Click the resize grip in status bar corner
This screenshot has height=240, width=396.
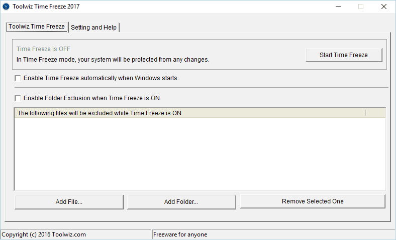392,236
